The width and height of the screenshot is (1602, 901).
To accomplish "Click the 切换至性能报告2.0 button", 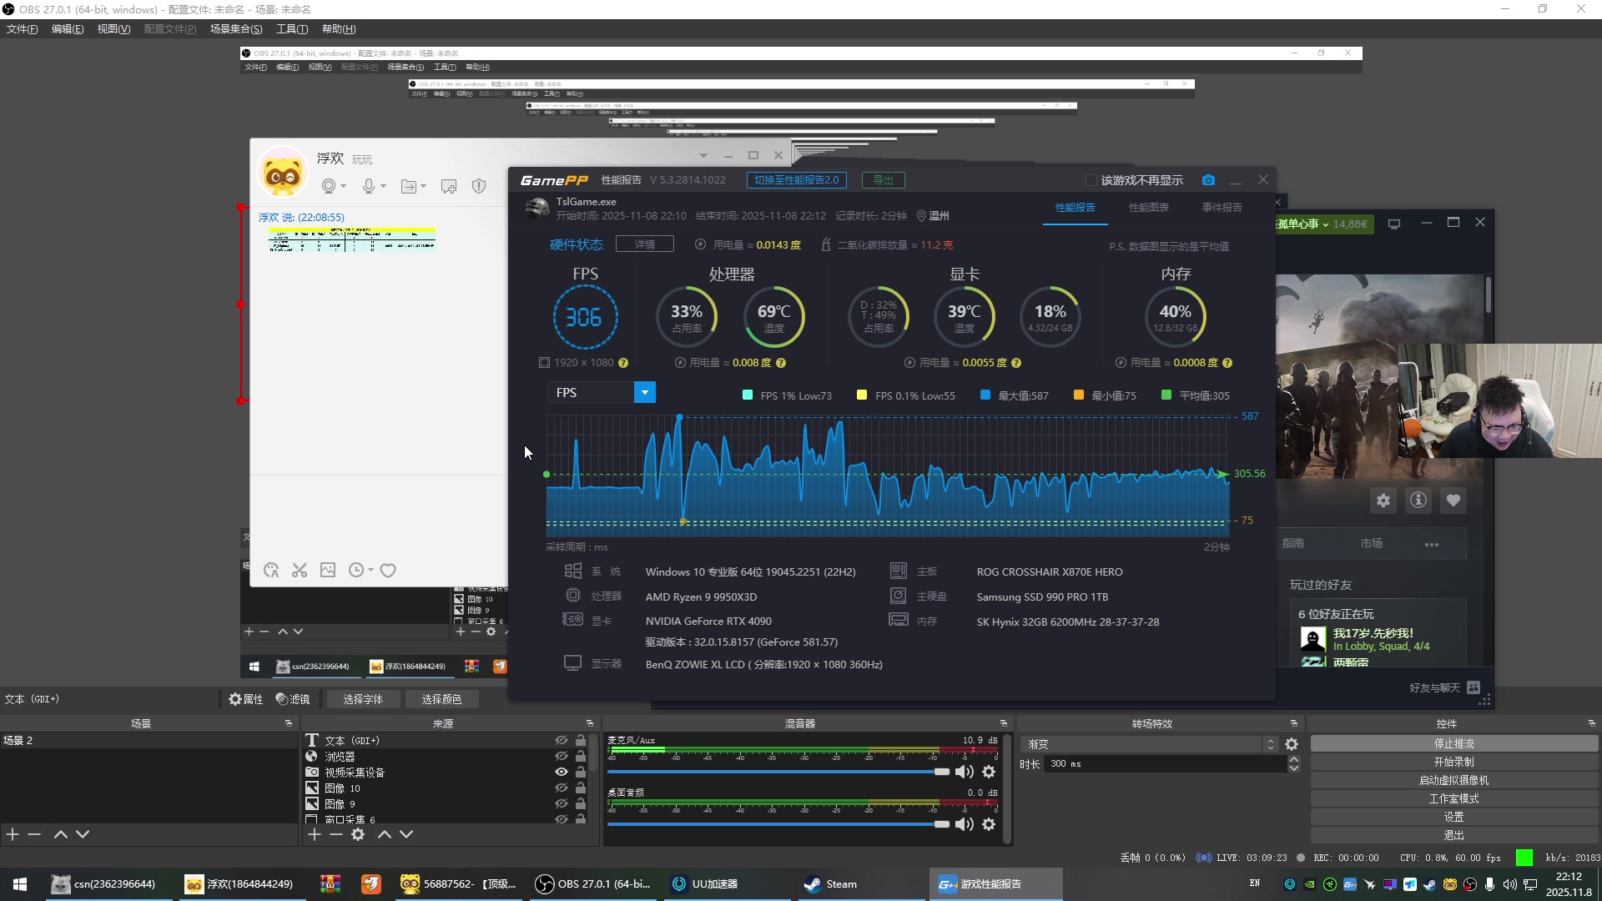I will [796, 180].
